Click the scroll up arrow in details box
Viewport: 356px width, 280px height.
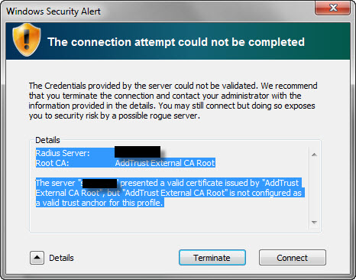click(x=314, y=155)
